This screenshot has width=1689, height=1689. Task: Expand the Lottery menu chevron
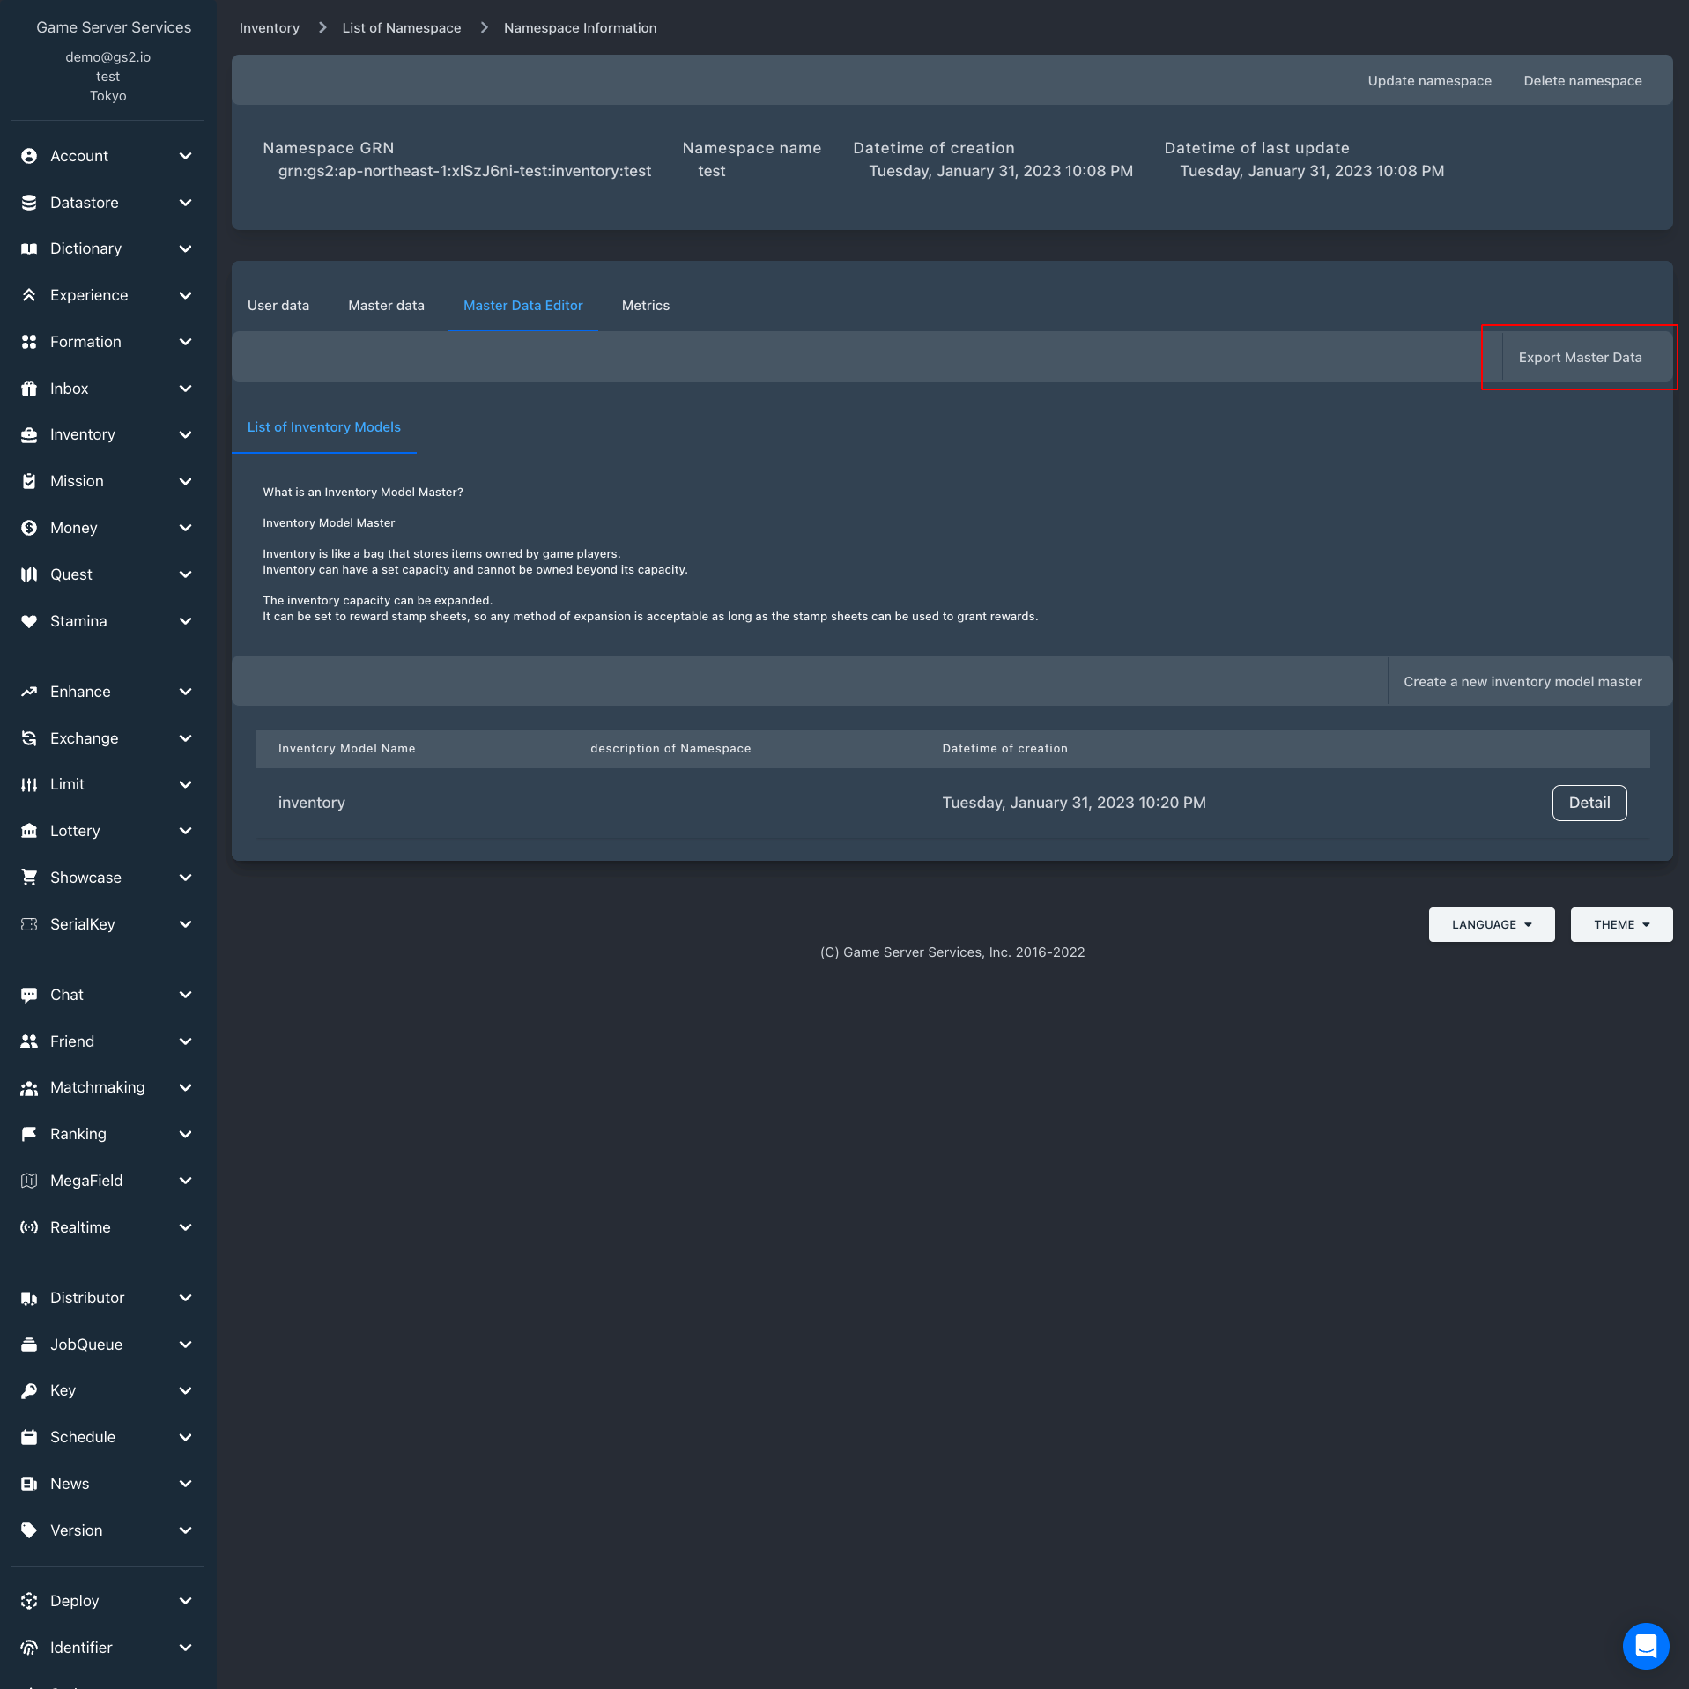pyautogui.click(x=185, y=831)
